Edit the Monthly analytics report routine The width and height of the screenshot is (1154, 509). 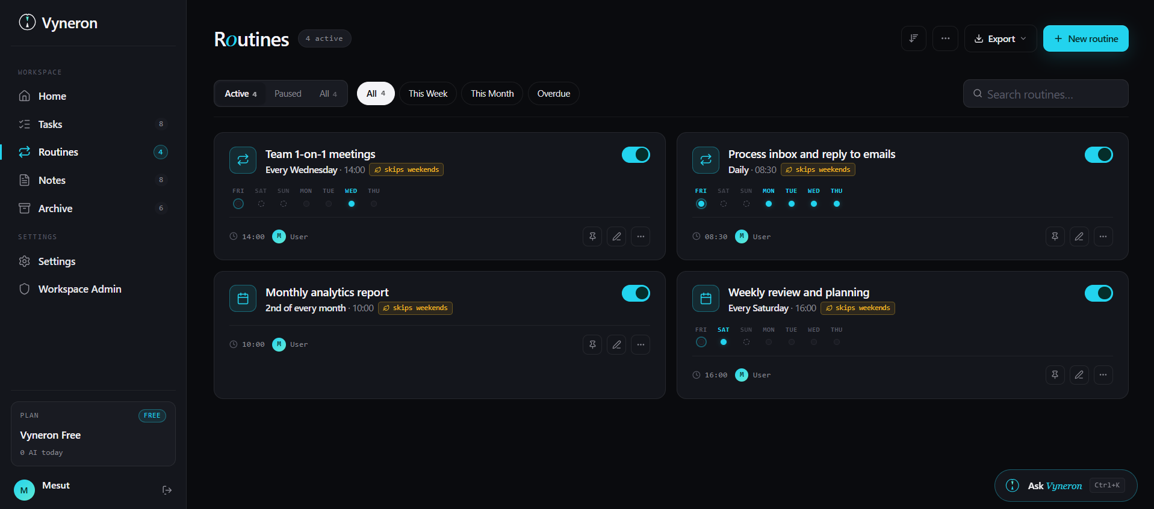coord(616,345)
